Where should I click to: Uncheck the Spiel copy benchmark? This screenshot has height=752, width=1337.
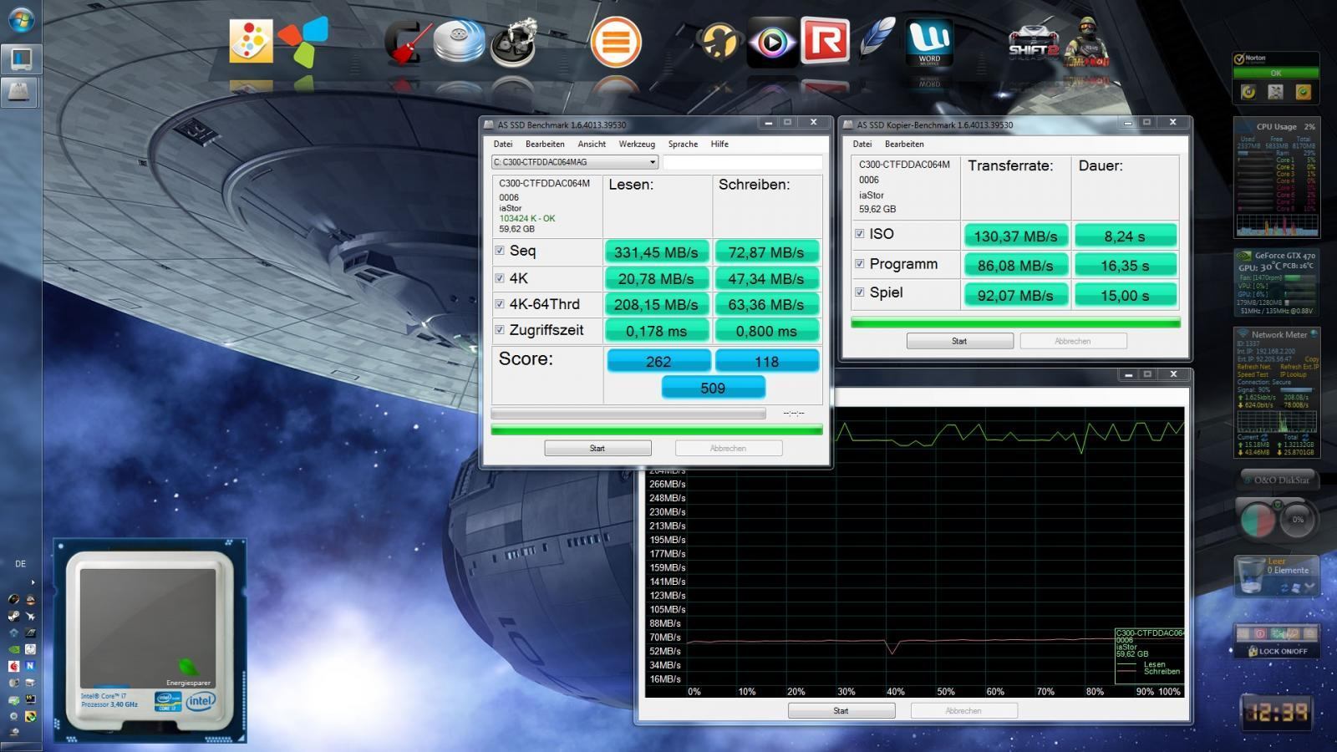(x=860, y=292)
